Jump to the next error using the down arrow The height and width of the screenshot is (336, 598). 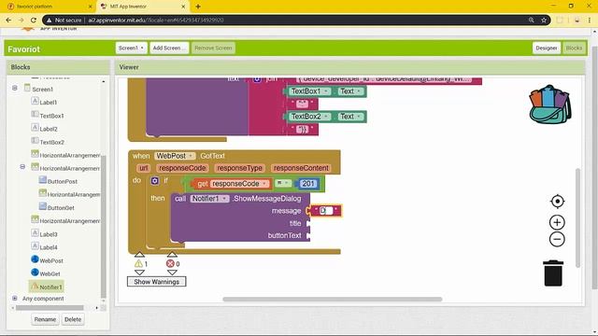(x=172, y=273)
